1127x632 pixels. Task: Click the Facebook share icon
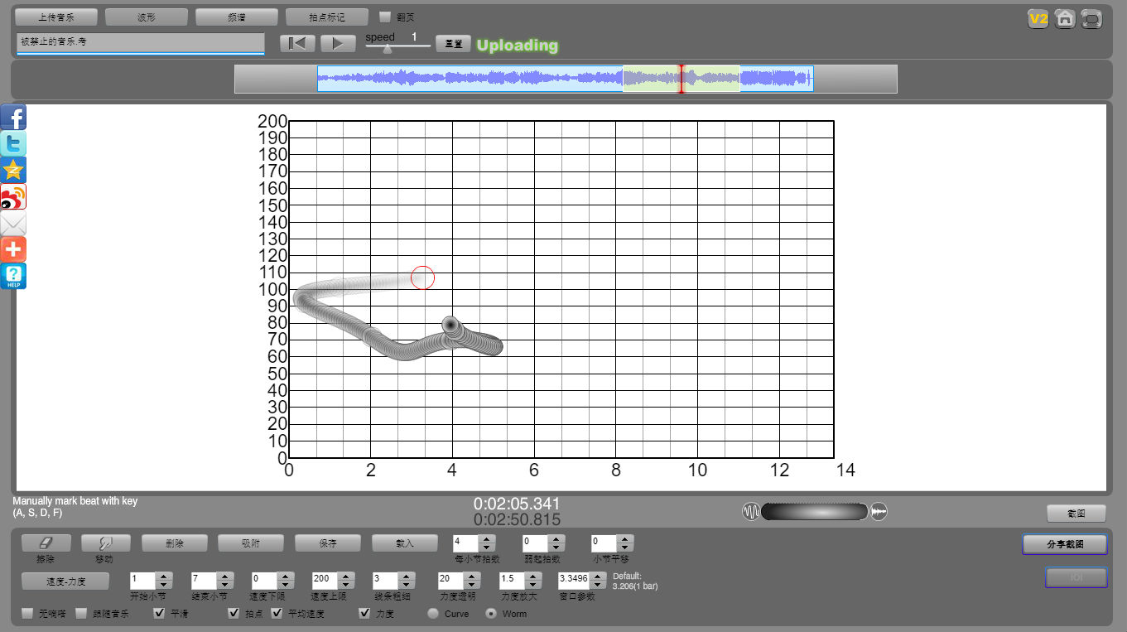coord(13,118)
